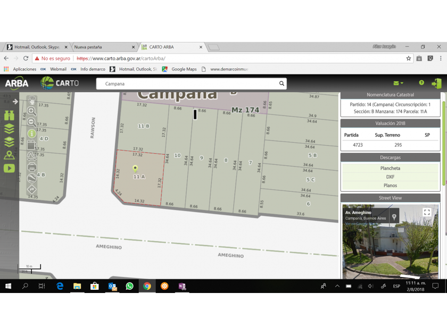
Task: Open the map layers panel
Action: point(9,129)
